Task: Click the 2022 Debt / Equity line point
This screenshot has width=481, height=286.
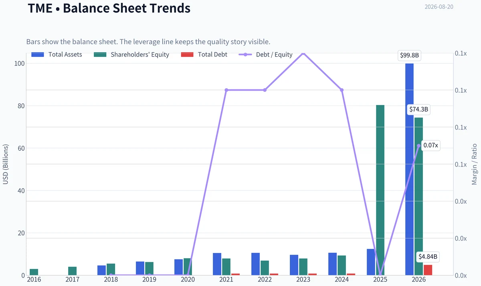Action: pos(265,90)
